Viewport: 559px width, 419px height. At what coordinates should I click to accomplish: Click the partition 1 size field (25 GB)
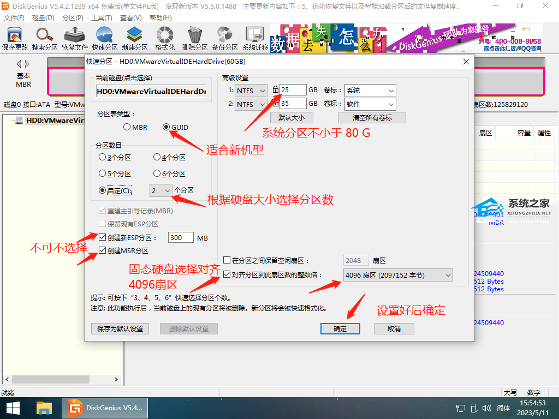click(293, 90)
